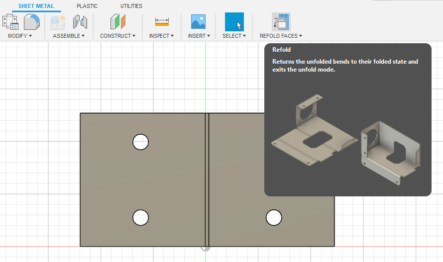Open the UTILITIES tab
The width and height of the screenshot is (443, 262).
click(x=131, y=6)
